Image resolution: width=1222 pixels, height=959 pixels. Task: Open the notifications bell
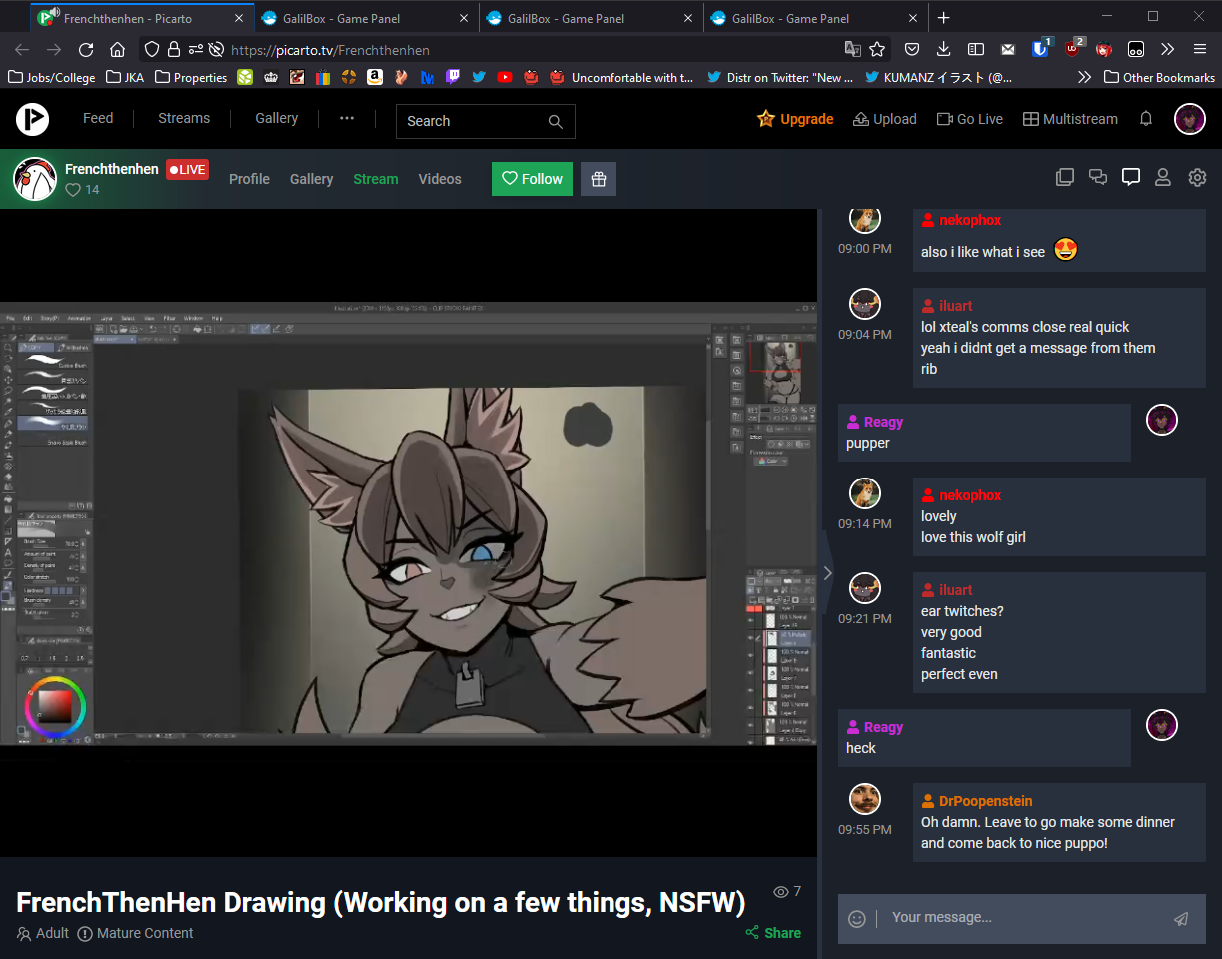tap(1146, 119)
